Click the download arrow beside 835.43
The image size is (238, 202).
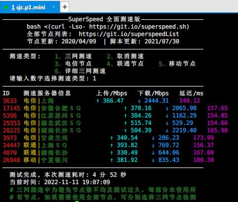[x=153, y=160]
